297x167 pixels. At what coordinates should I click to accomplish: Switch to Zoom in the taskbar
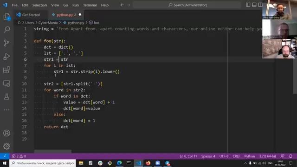click(x=158, y=163)
